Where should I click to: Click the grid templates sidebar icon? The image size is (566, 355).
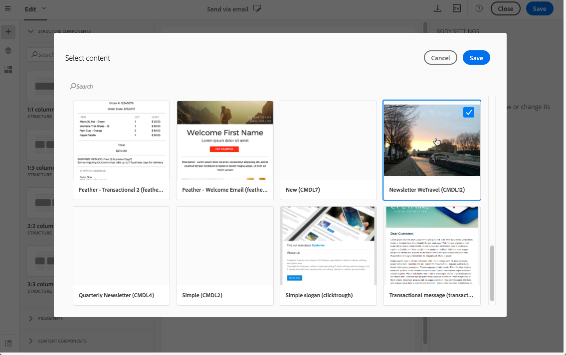tap(8, 70)
